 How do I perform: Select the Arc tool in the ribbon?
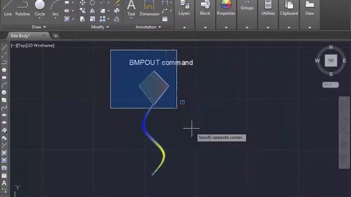55,8
